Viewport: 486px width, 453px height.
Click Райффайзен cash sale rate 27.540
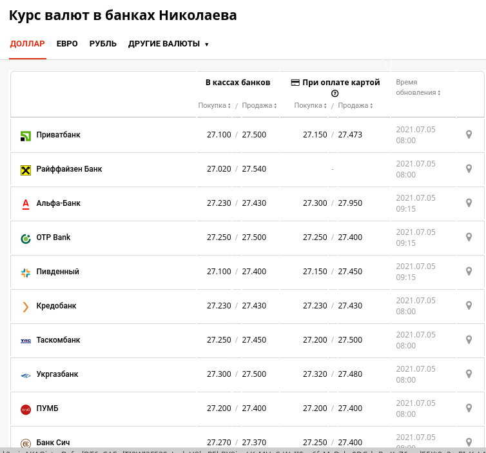pos(254,169)
